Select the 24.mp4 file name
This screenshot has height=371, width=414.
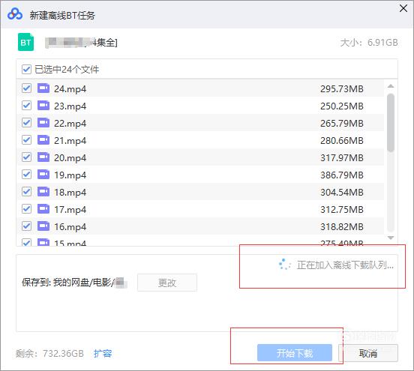pos(70,89)
